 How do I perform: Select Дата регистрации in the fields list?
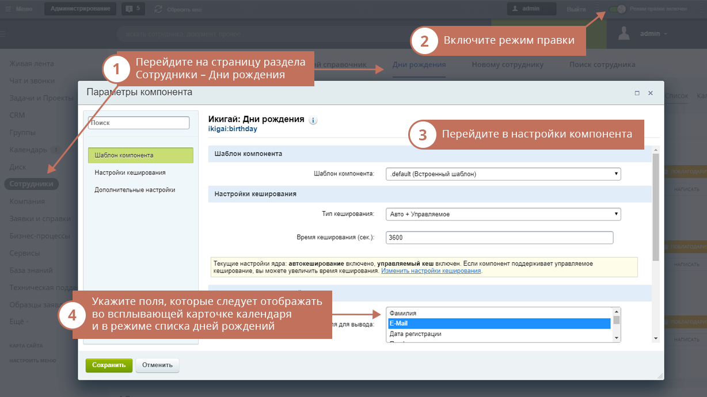pyautogui.click(x=499, y=334)
